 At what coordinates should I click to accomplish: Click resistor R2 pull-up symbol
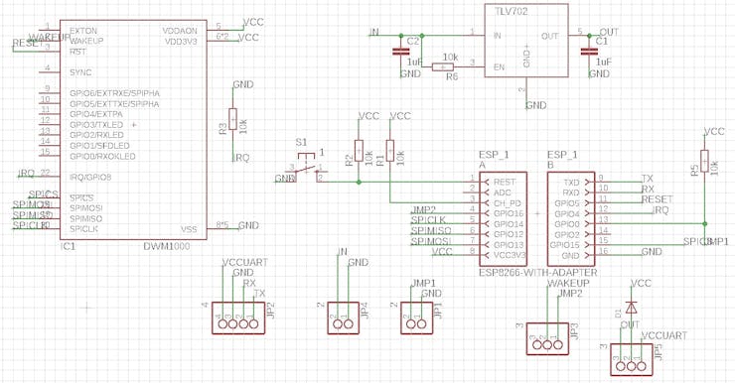coord(359,151)
